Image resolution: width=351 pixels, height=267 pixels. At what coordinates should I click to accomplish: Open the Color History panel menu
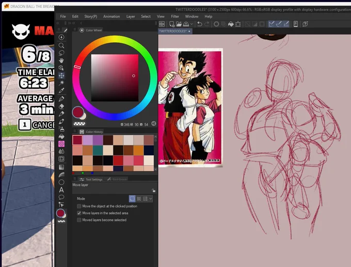[75, 131]
